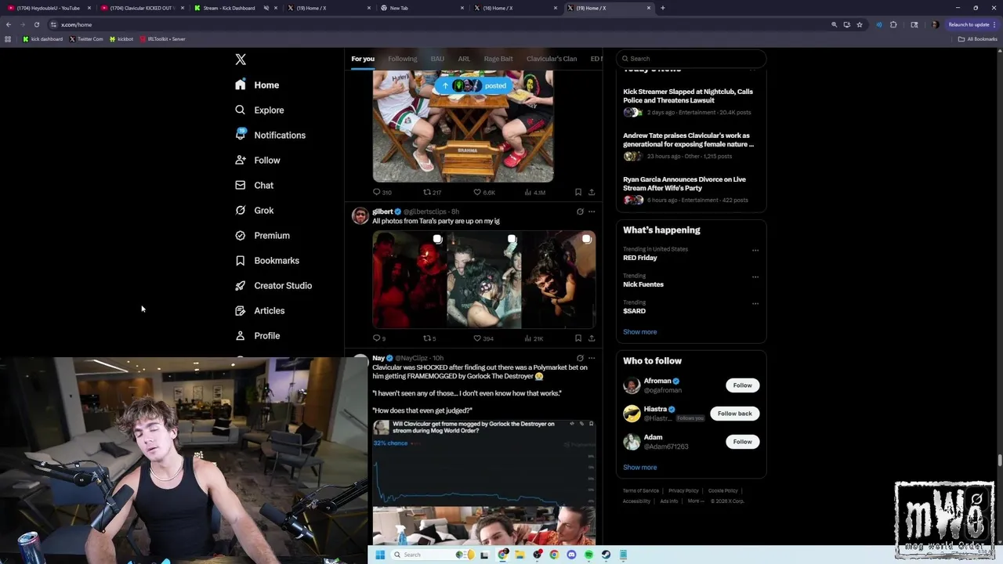The height and width of the screenshot is (564, 1003).
Task: Open the Grok icon on Nay's post
Action: tap(580, 358)
